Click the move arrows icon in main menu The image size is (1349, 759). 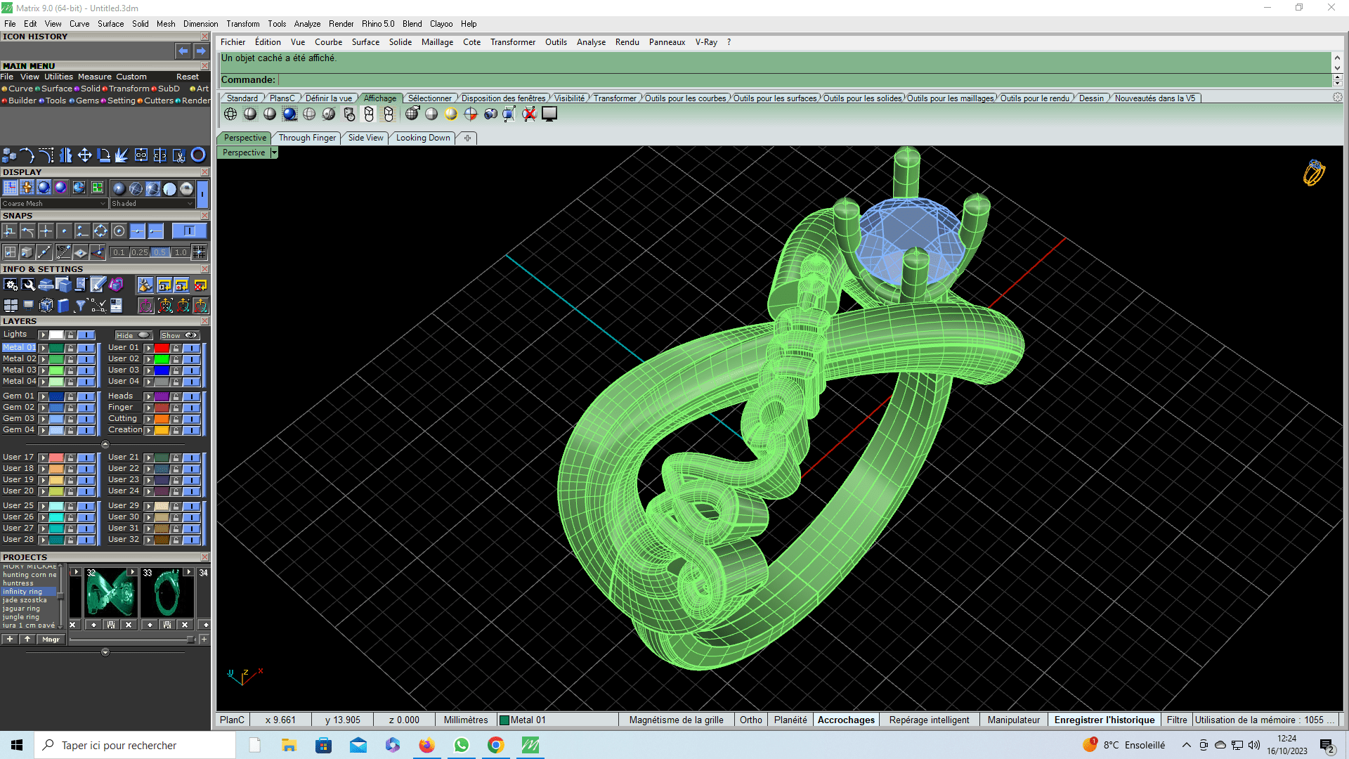click(84, 155)
